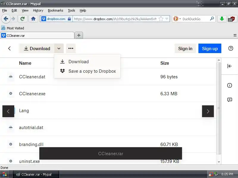Open the comments icon in sidebar
The image size is (238, 178).
tap(229, 100)
